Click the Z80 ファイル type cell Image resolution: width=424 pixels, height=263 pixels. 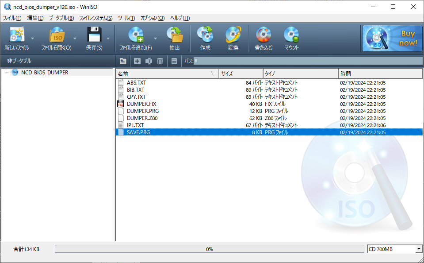276,118
